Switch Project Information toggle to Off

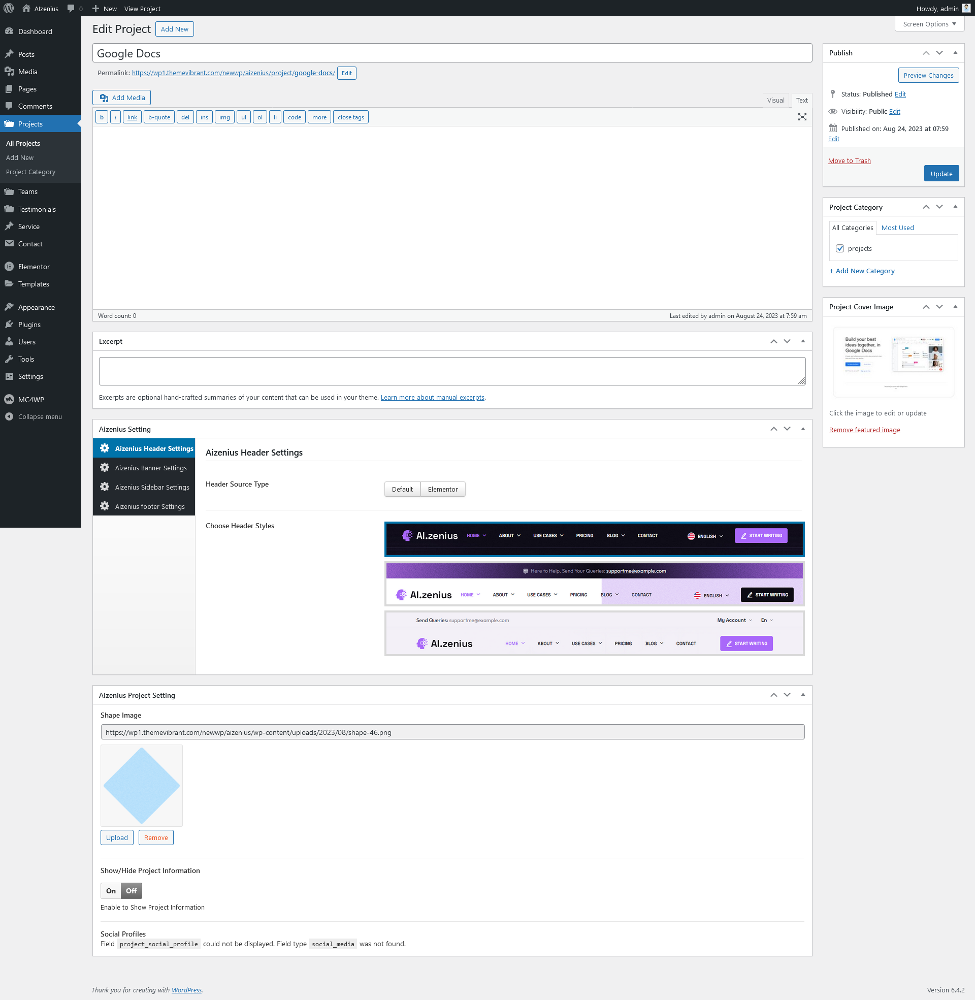click(131, 891)
